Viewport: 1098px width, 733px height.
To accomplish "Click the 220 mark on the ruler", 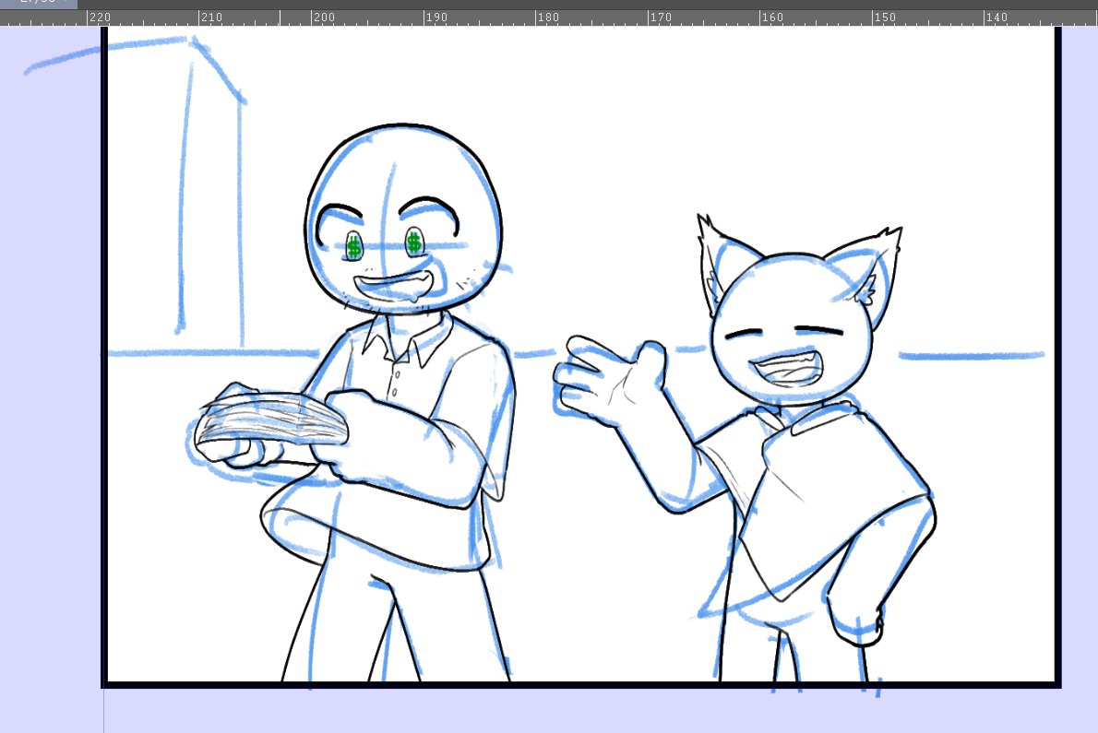I will [x=101, y=18].
